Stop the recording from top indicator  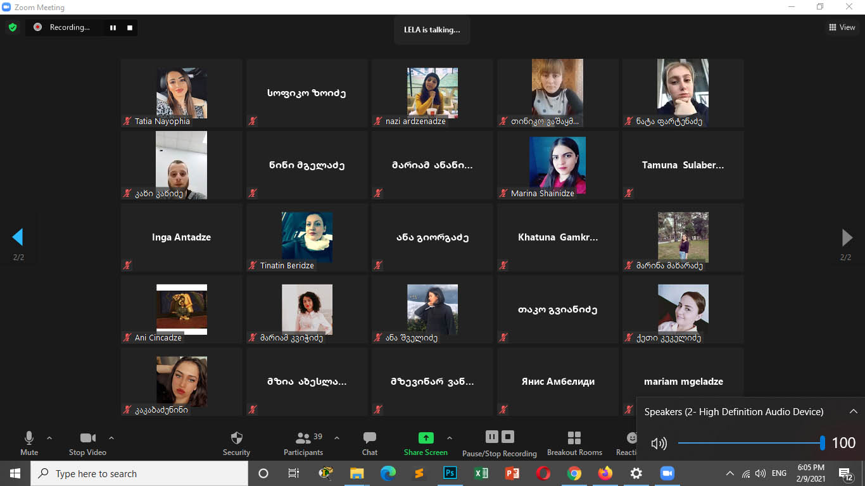(130, 27)
